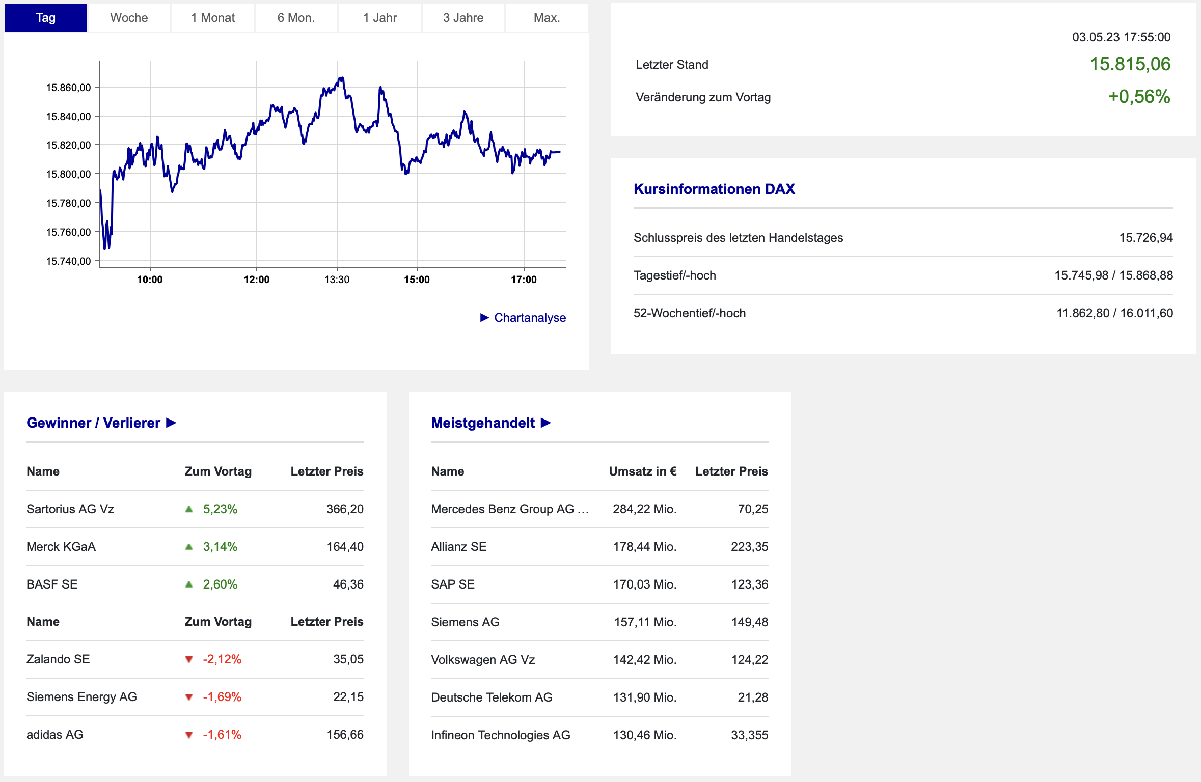
Task: Open the 3 Jahre chart tab
Action: coord(463,18)
